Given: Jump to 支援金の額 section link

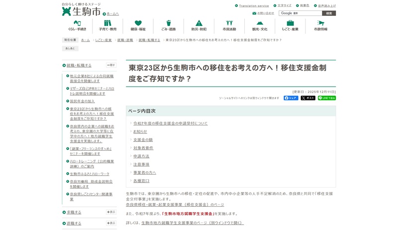Looking at the screenshot, I should 143,140.
